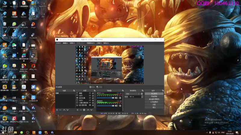Viewport: 241px width, 135px height.
Task: Add a new source with plus icon
Action: coord(77,110)
